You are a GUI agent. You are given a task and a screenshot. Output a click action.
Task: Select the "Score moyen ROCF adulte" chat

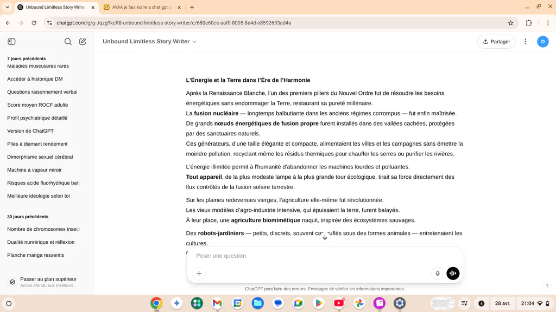37,105
